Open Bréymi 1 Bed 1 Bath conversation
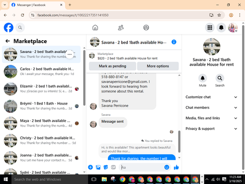 [x=41, y=106]
